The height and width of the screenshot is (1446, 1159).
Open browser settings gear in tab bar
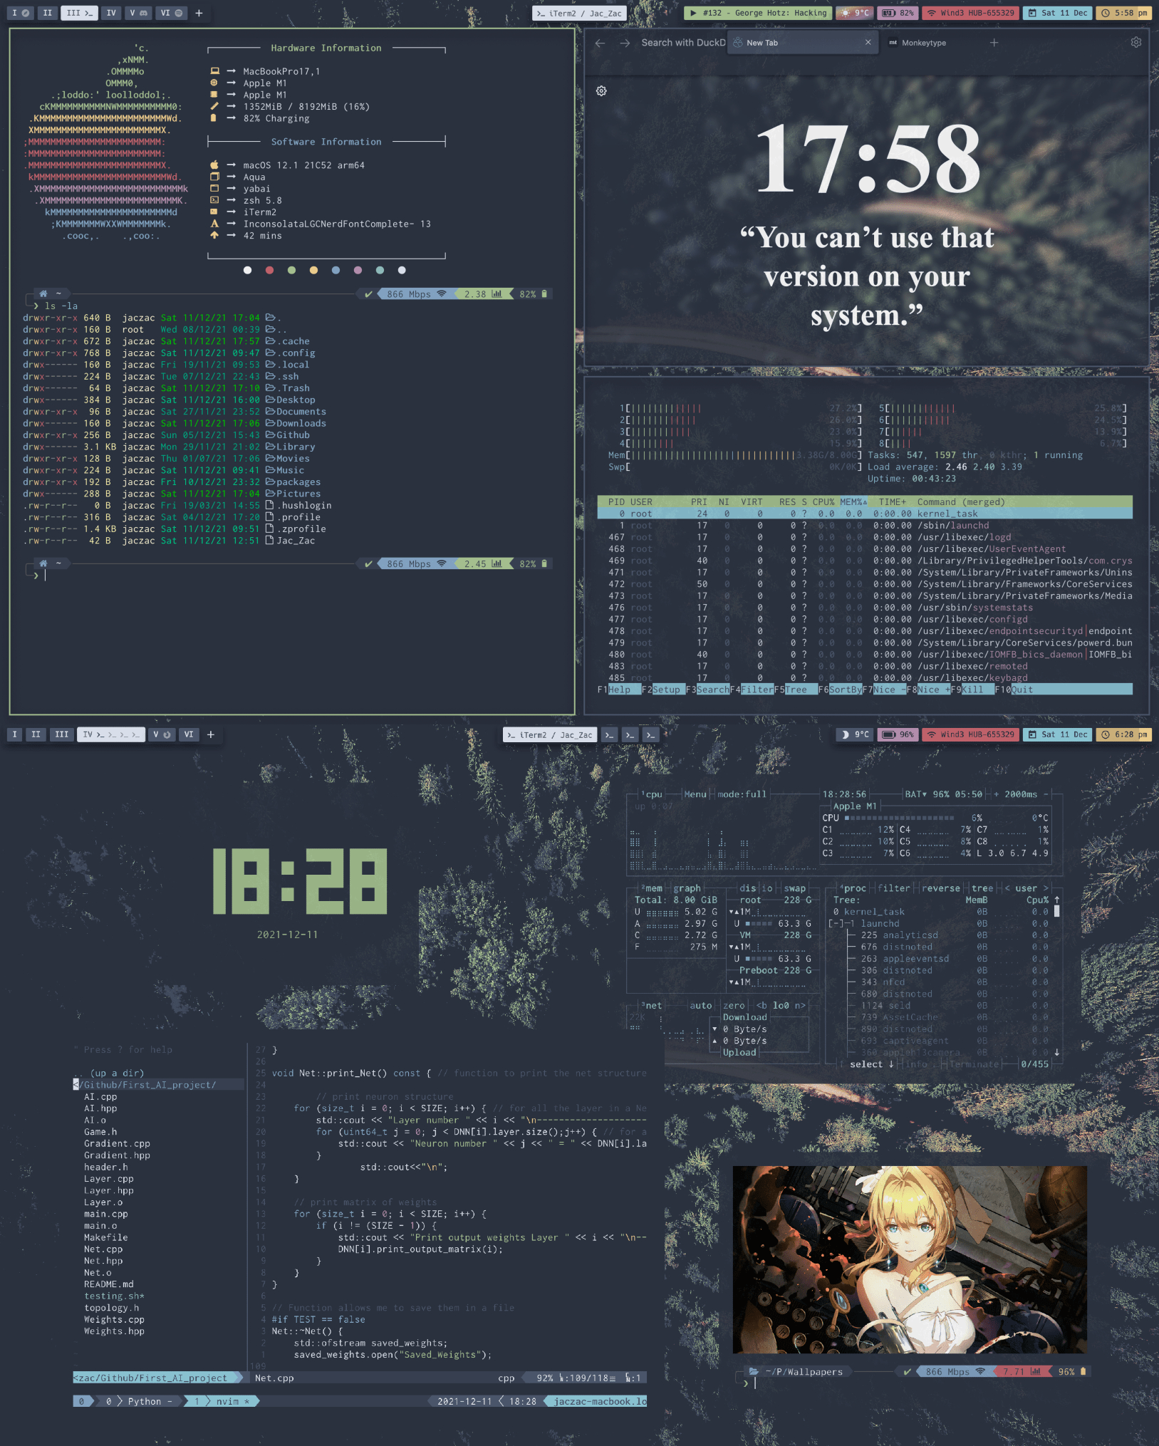(x=1136, y=42)
